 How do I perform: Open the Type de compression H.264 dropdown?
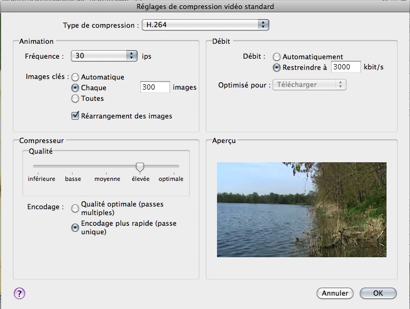[x=205, y=25]
